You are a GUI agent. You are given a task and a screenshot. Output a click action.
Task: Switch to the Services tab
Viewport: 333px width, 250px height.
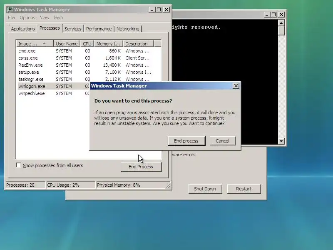(x=73, y=29)
